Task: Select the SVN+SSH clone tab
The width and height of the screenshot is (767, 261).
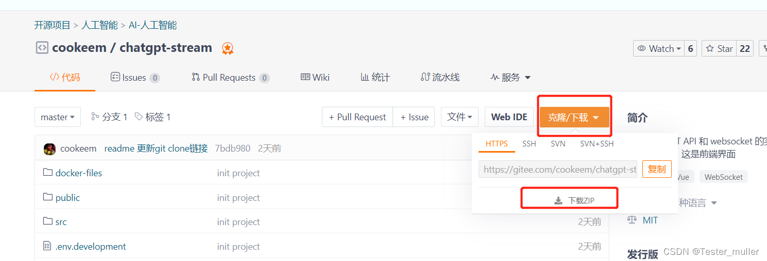Action: tap(597, 144)
